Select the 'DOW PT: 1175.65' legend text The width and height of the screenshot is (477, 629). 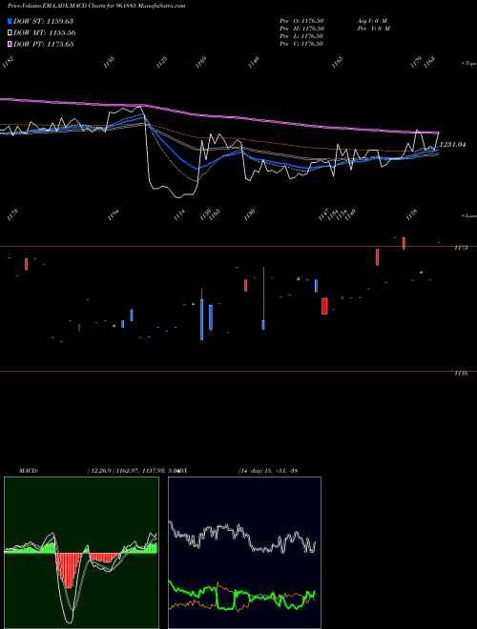[x=43, y=45]
